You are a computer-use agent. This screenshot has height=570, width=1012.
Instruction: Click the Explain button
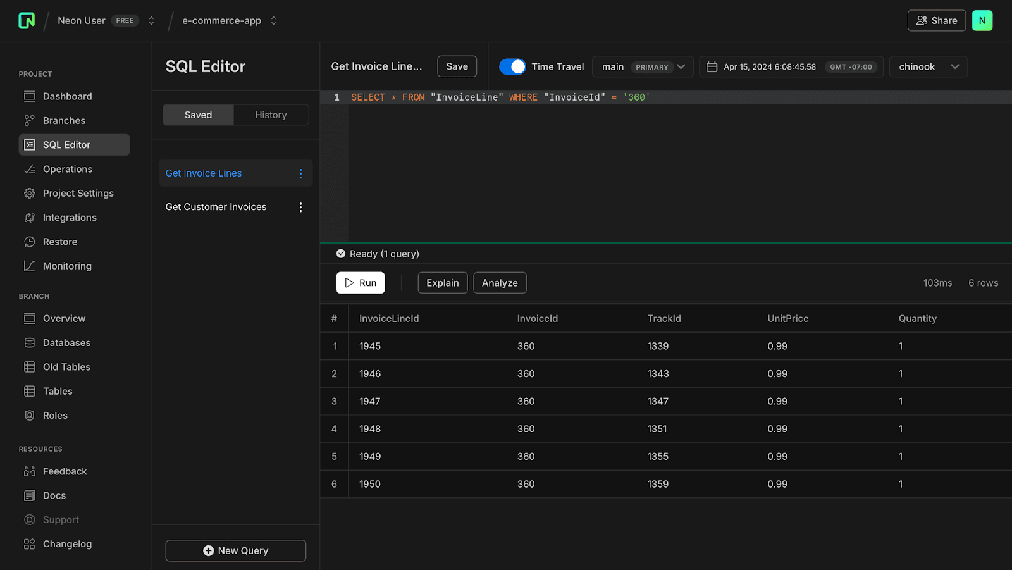[443, 283]
